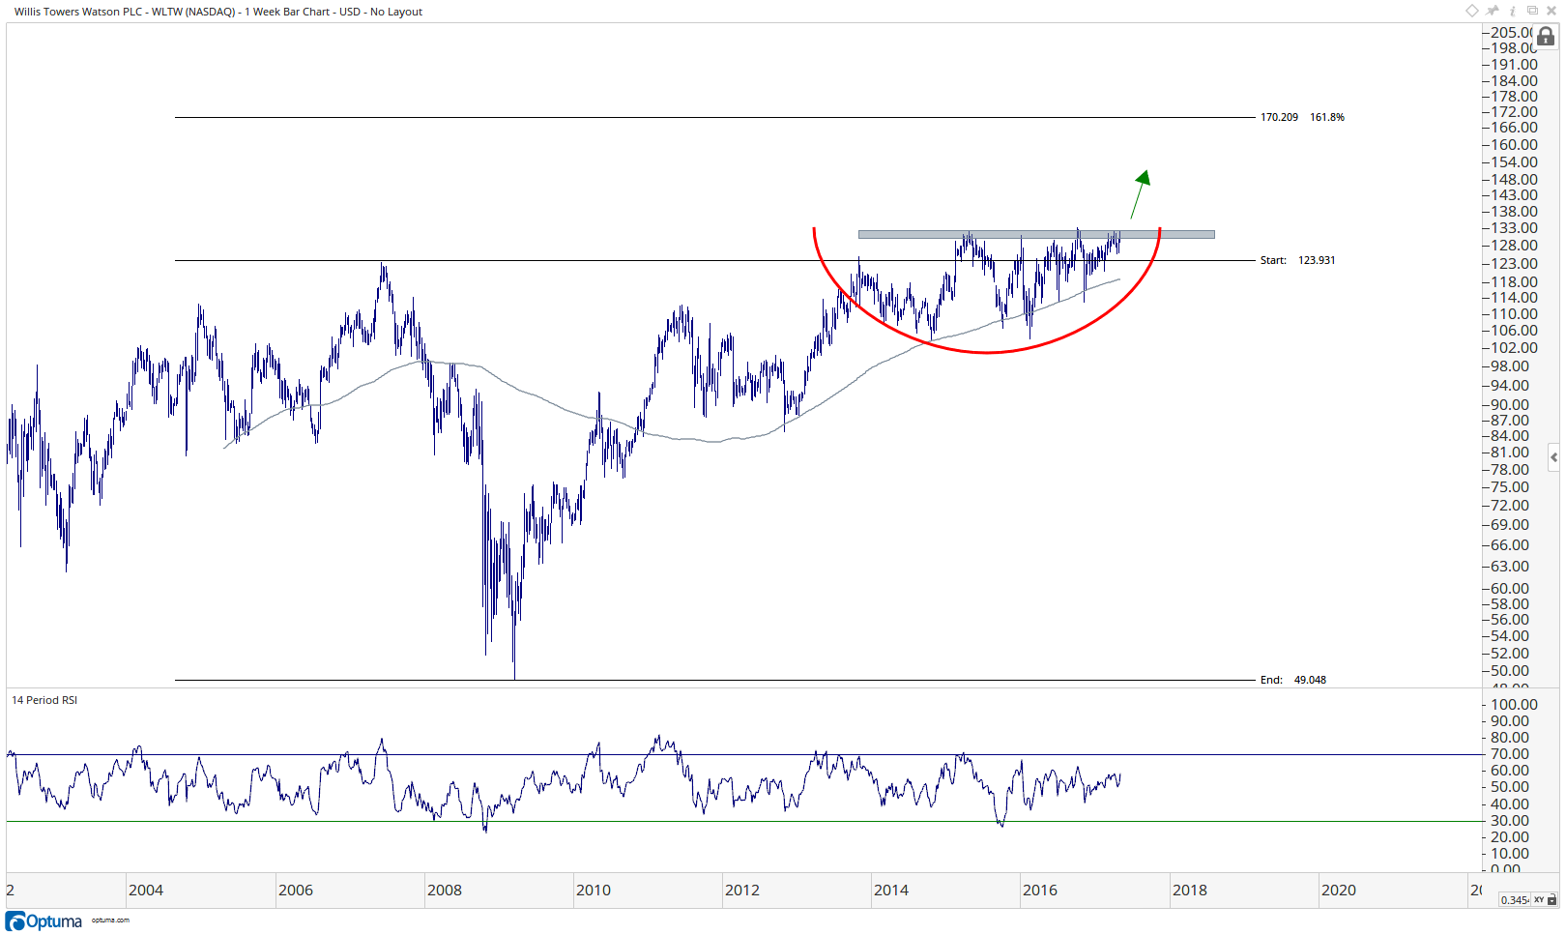
Task: Click the '170.209' Fibonacci level label
Action: coord(1279,117)
